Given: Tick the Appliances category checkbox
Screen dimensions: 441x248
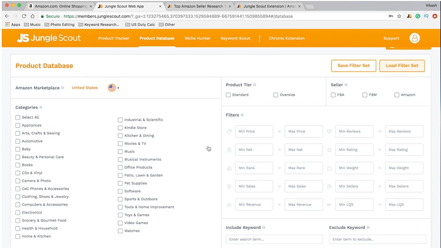Looking at the screenshot, I should pos(18,125).
